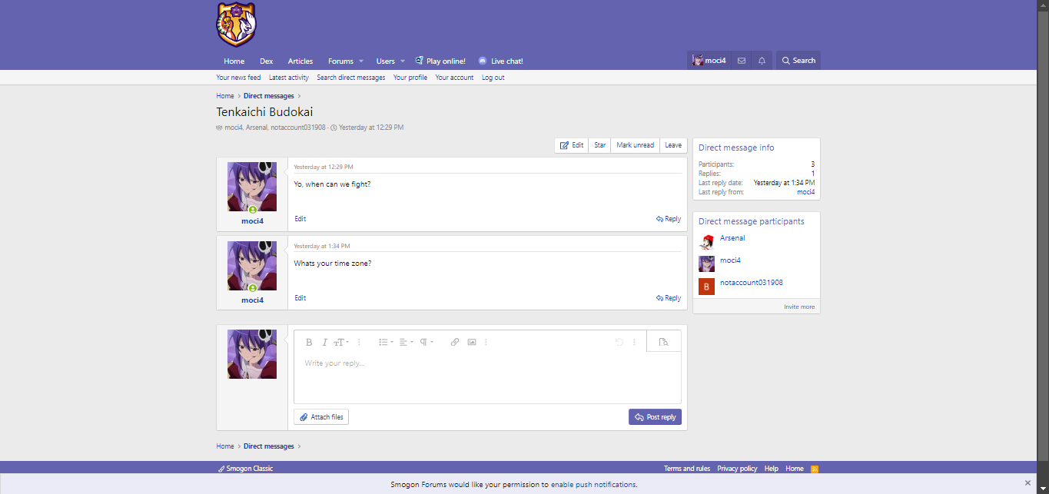
Task: Apply italic formatting in reply editor
Action: (324, 342)
